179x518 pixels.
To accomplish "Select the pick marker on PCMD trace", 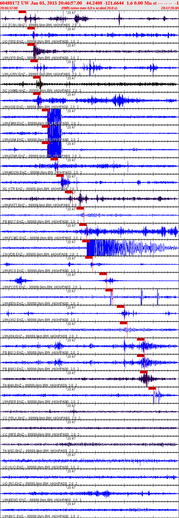I will click(83, 225).
